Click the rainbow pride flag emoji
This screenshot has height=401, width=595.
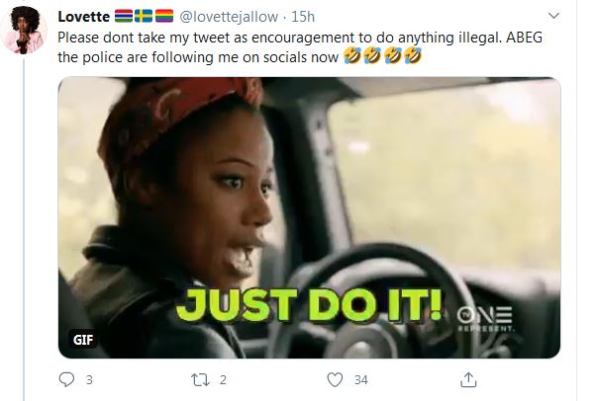162,17
